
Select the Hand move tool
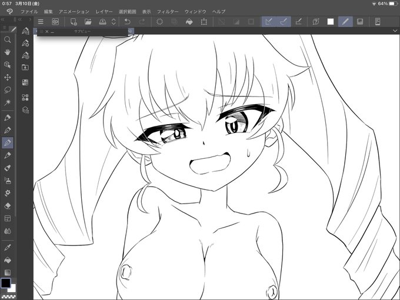[x=8, y=52]
